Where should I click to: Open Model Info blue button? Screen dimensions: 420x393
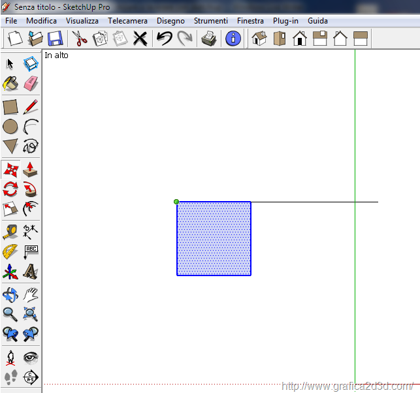tap(233, 39)
